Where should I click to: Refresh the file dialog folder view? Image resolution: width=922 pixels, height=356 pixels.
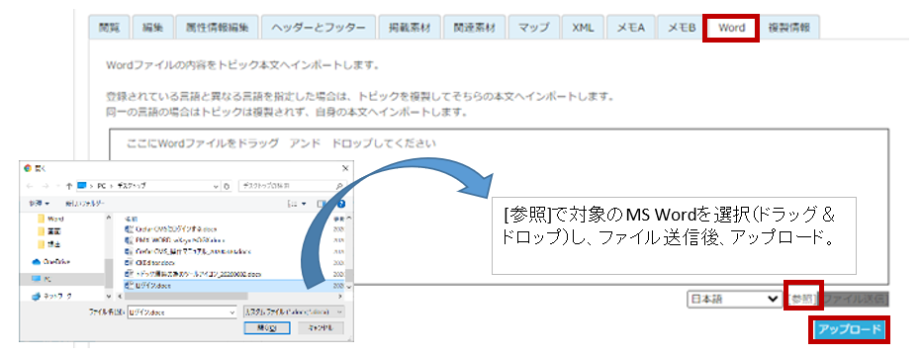coord(227,186)
